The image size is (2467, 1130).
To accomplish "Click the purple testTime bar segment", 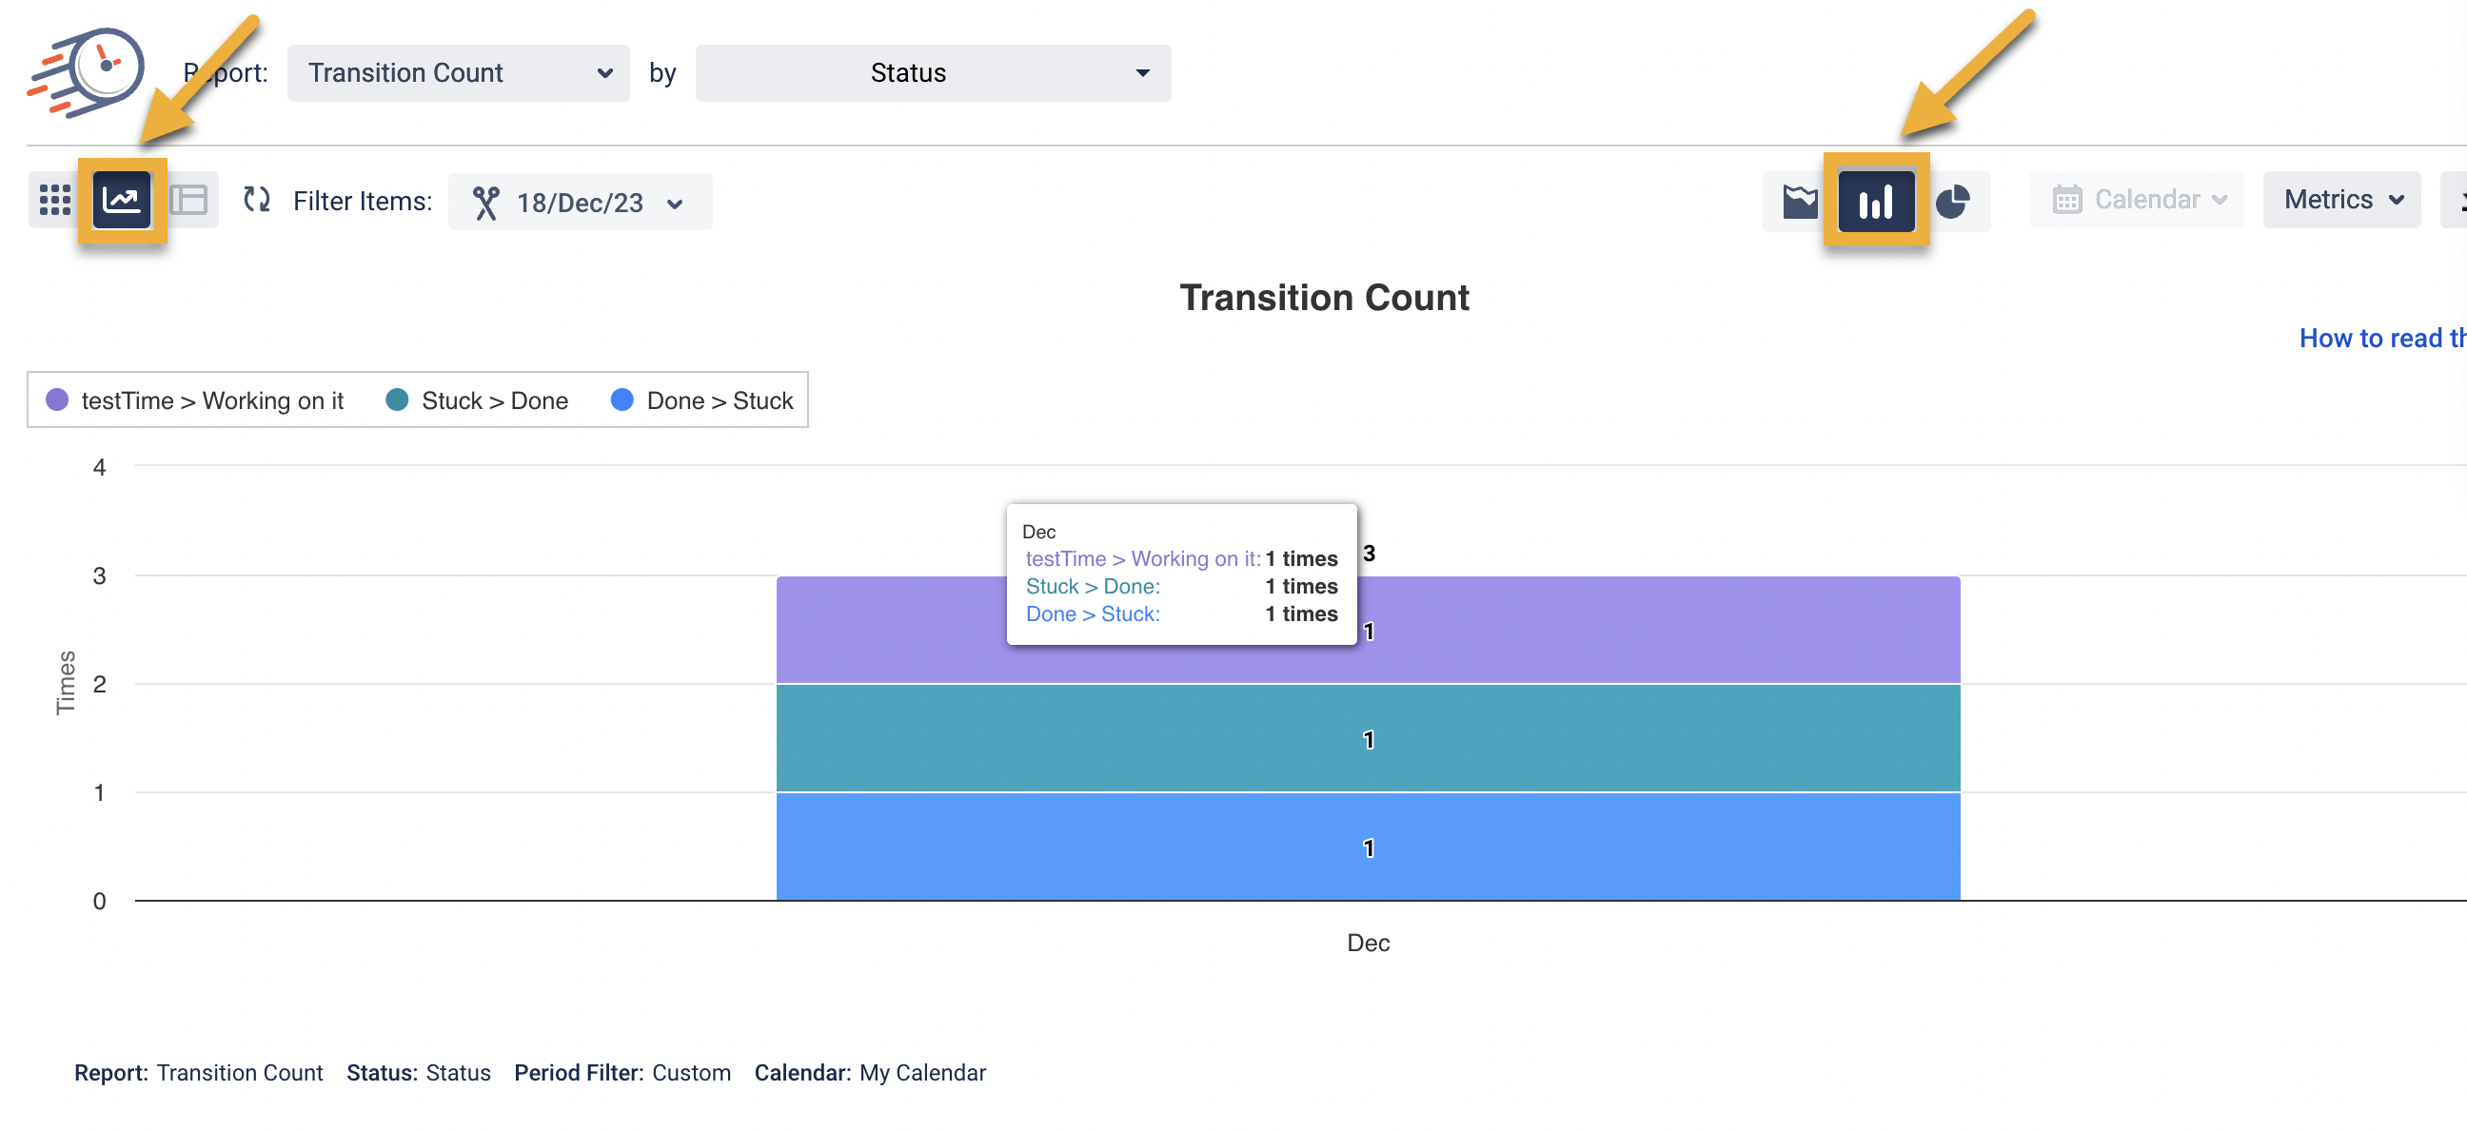I will click(1628, 629).
